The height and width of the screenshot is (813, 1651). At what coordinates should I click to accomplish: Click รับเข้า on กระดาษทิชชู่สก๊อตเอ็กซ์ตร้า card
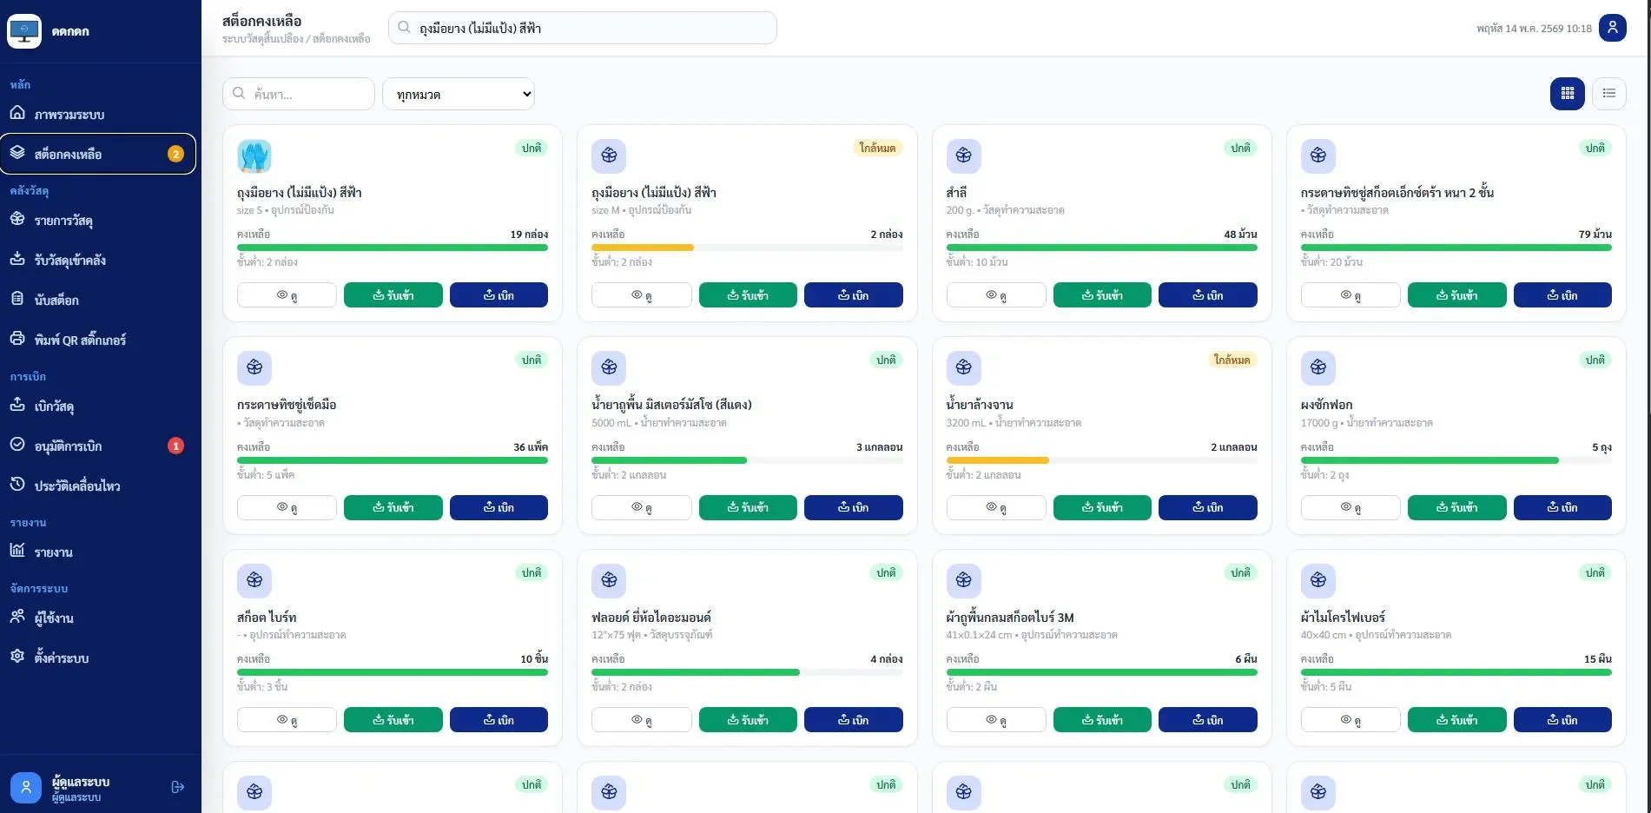pos(1457,295)
